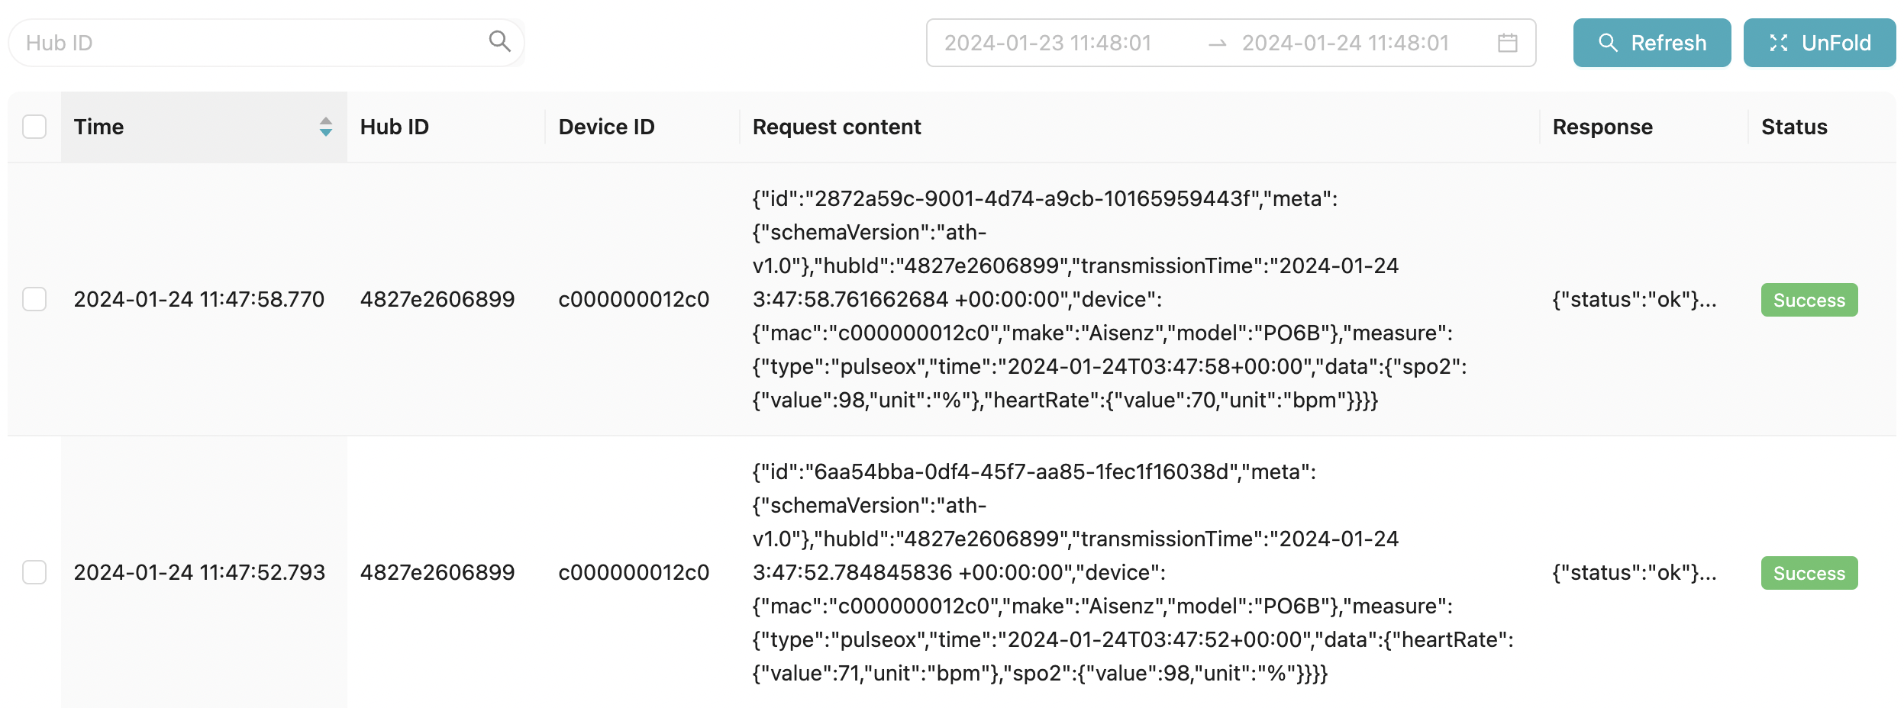
Task: Click the Refresh button
Action: (x=1652, y=43)
